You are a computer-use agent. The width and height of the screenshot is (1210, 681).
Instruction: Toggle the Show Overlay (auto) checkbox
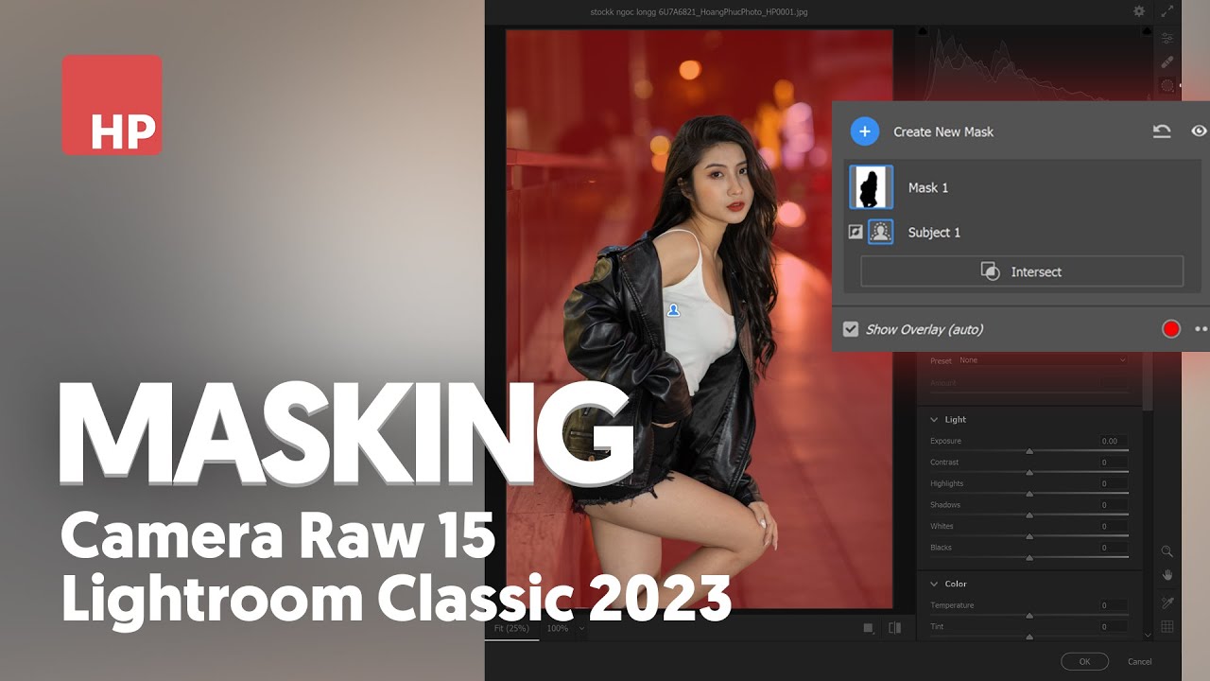point(849,328)
